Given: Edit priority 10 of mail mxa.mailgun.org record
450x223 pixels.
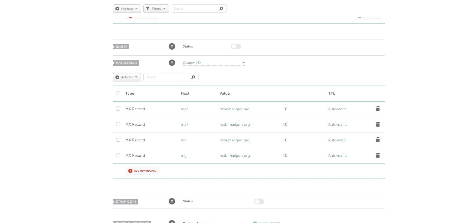Looking at the screenshot, I should [x=285, y=109].
